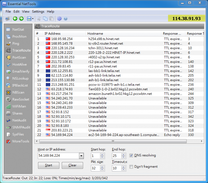208x183 pixels.
Task: Click the scrollbar right arrow in results
Action: (x=202, y=141)
